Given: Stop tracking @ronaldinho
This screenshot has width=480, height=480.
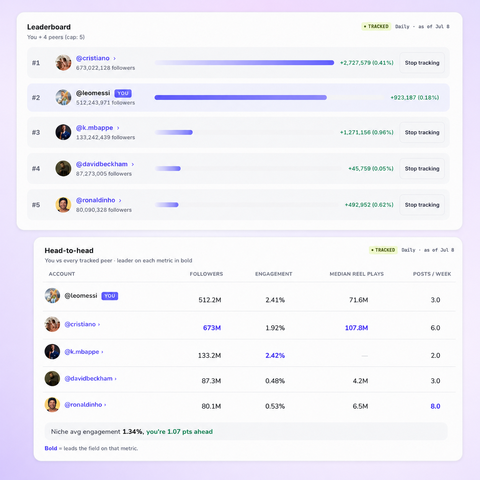Looking at the screenshot, I should click(x=422, y=205).
